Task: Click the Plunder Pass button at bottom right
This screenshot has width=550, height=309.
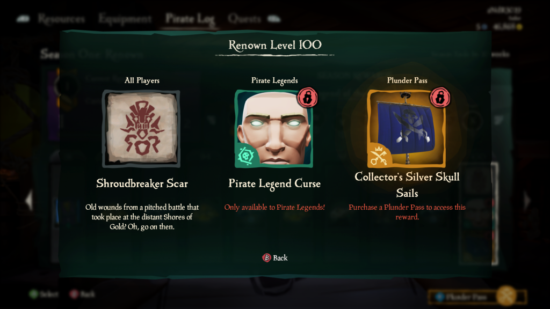Action: 477,297
